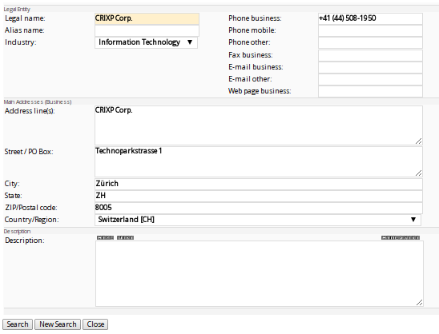Select the Web page business field
The width and height of the screenshot is (439, 334).
tap(370, 91)
